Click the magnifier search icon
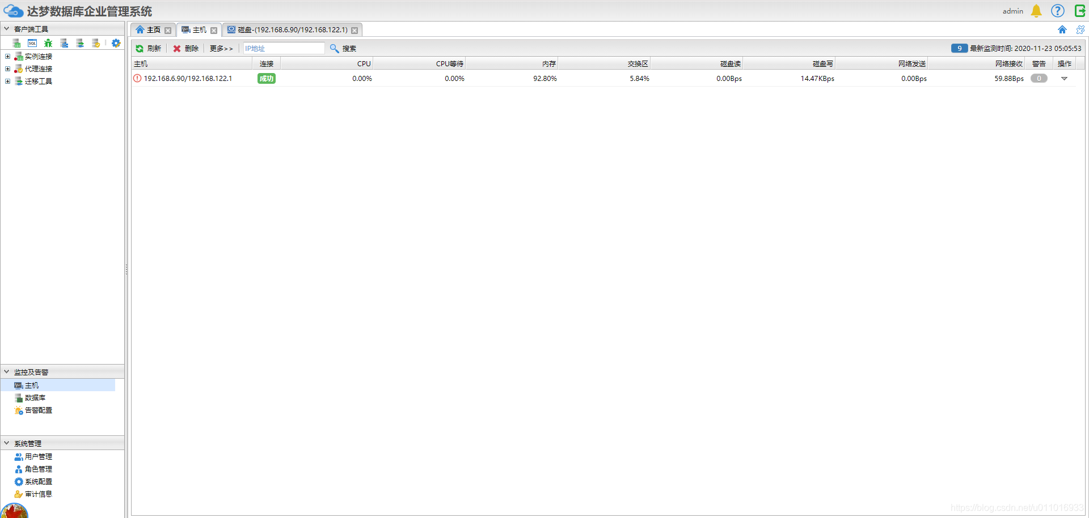This screenshot has width=1089, height=518. (x=335, y=49)
